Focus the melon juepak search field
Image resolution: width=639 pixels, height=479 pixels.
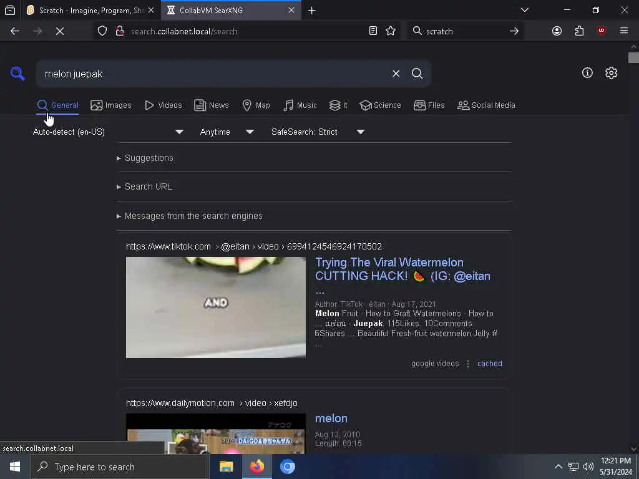point(214,74)
